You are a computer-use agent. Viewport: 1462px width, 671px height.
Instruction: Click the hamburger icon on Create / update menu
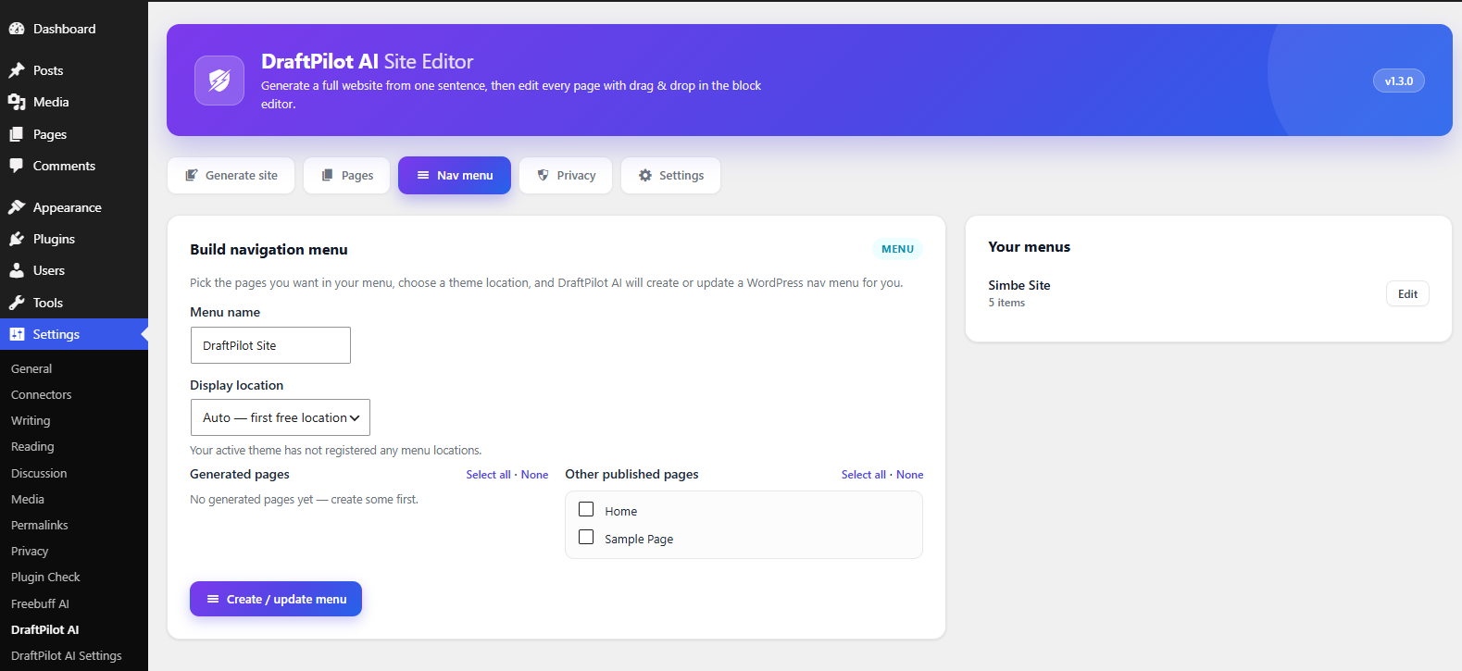pos(213,599)
